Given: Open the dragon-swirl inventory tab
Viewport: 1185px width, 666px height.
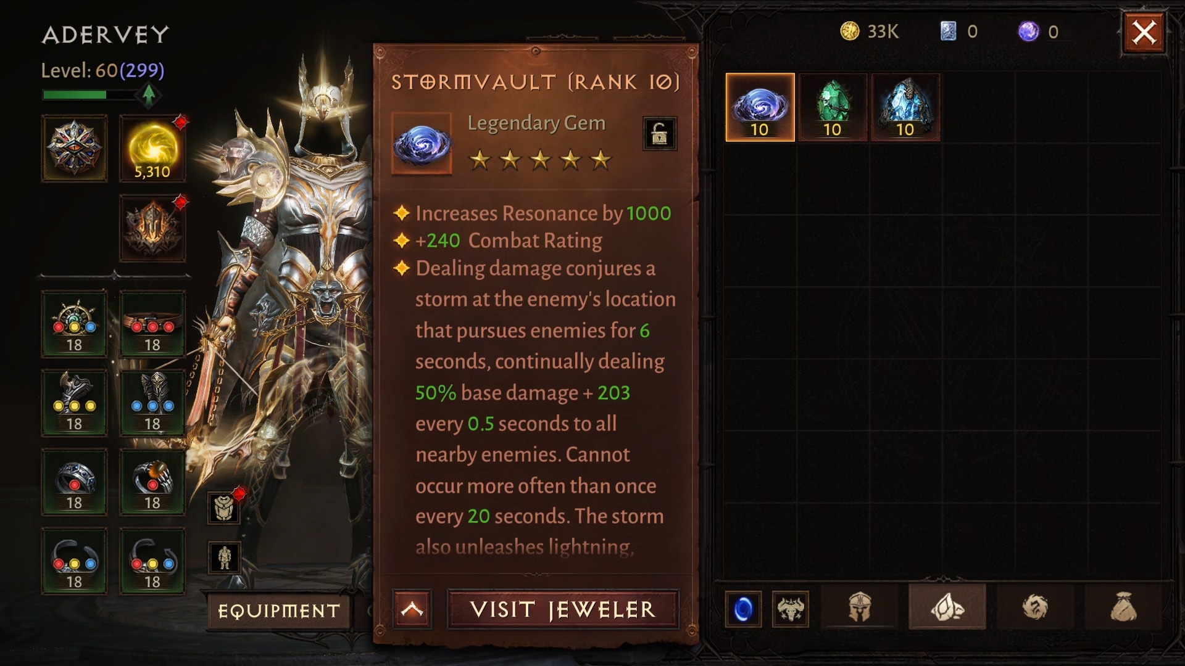Looking at the screenshot, I should pyautogui.click(x=1035, y=607).
